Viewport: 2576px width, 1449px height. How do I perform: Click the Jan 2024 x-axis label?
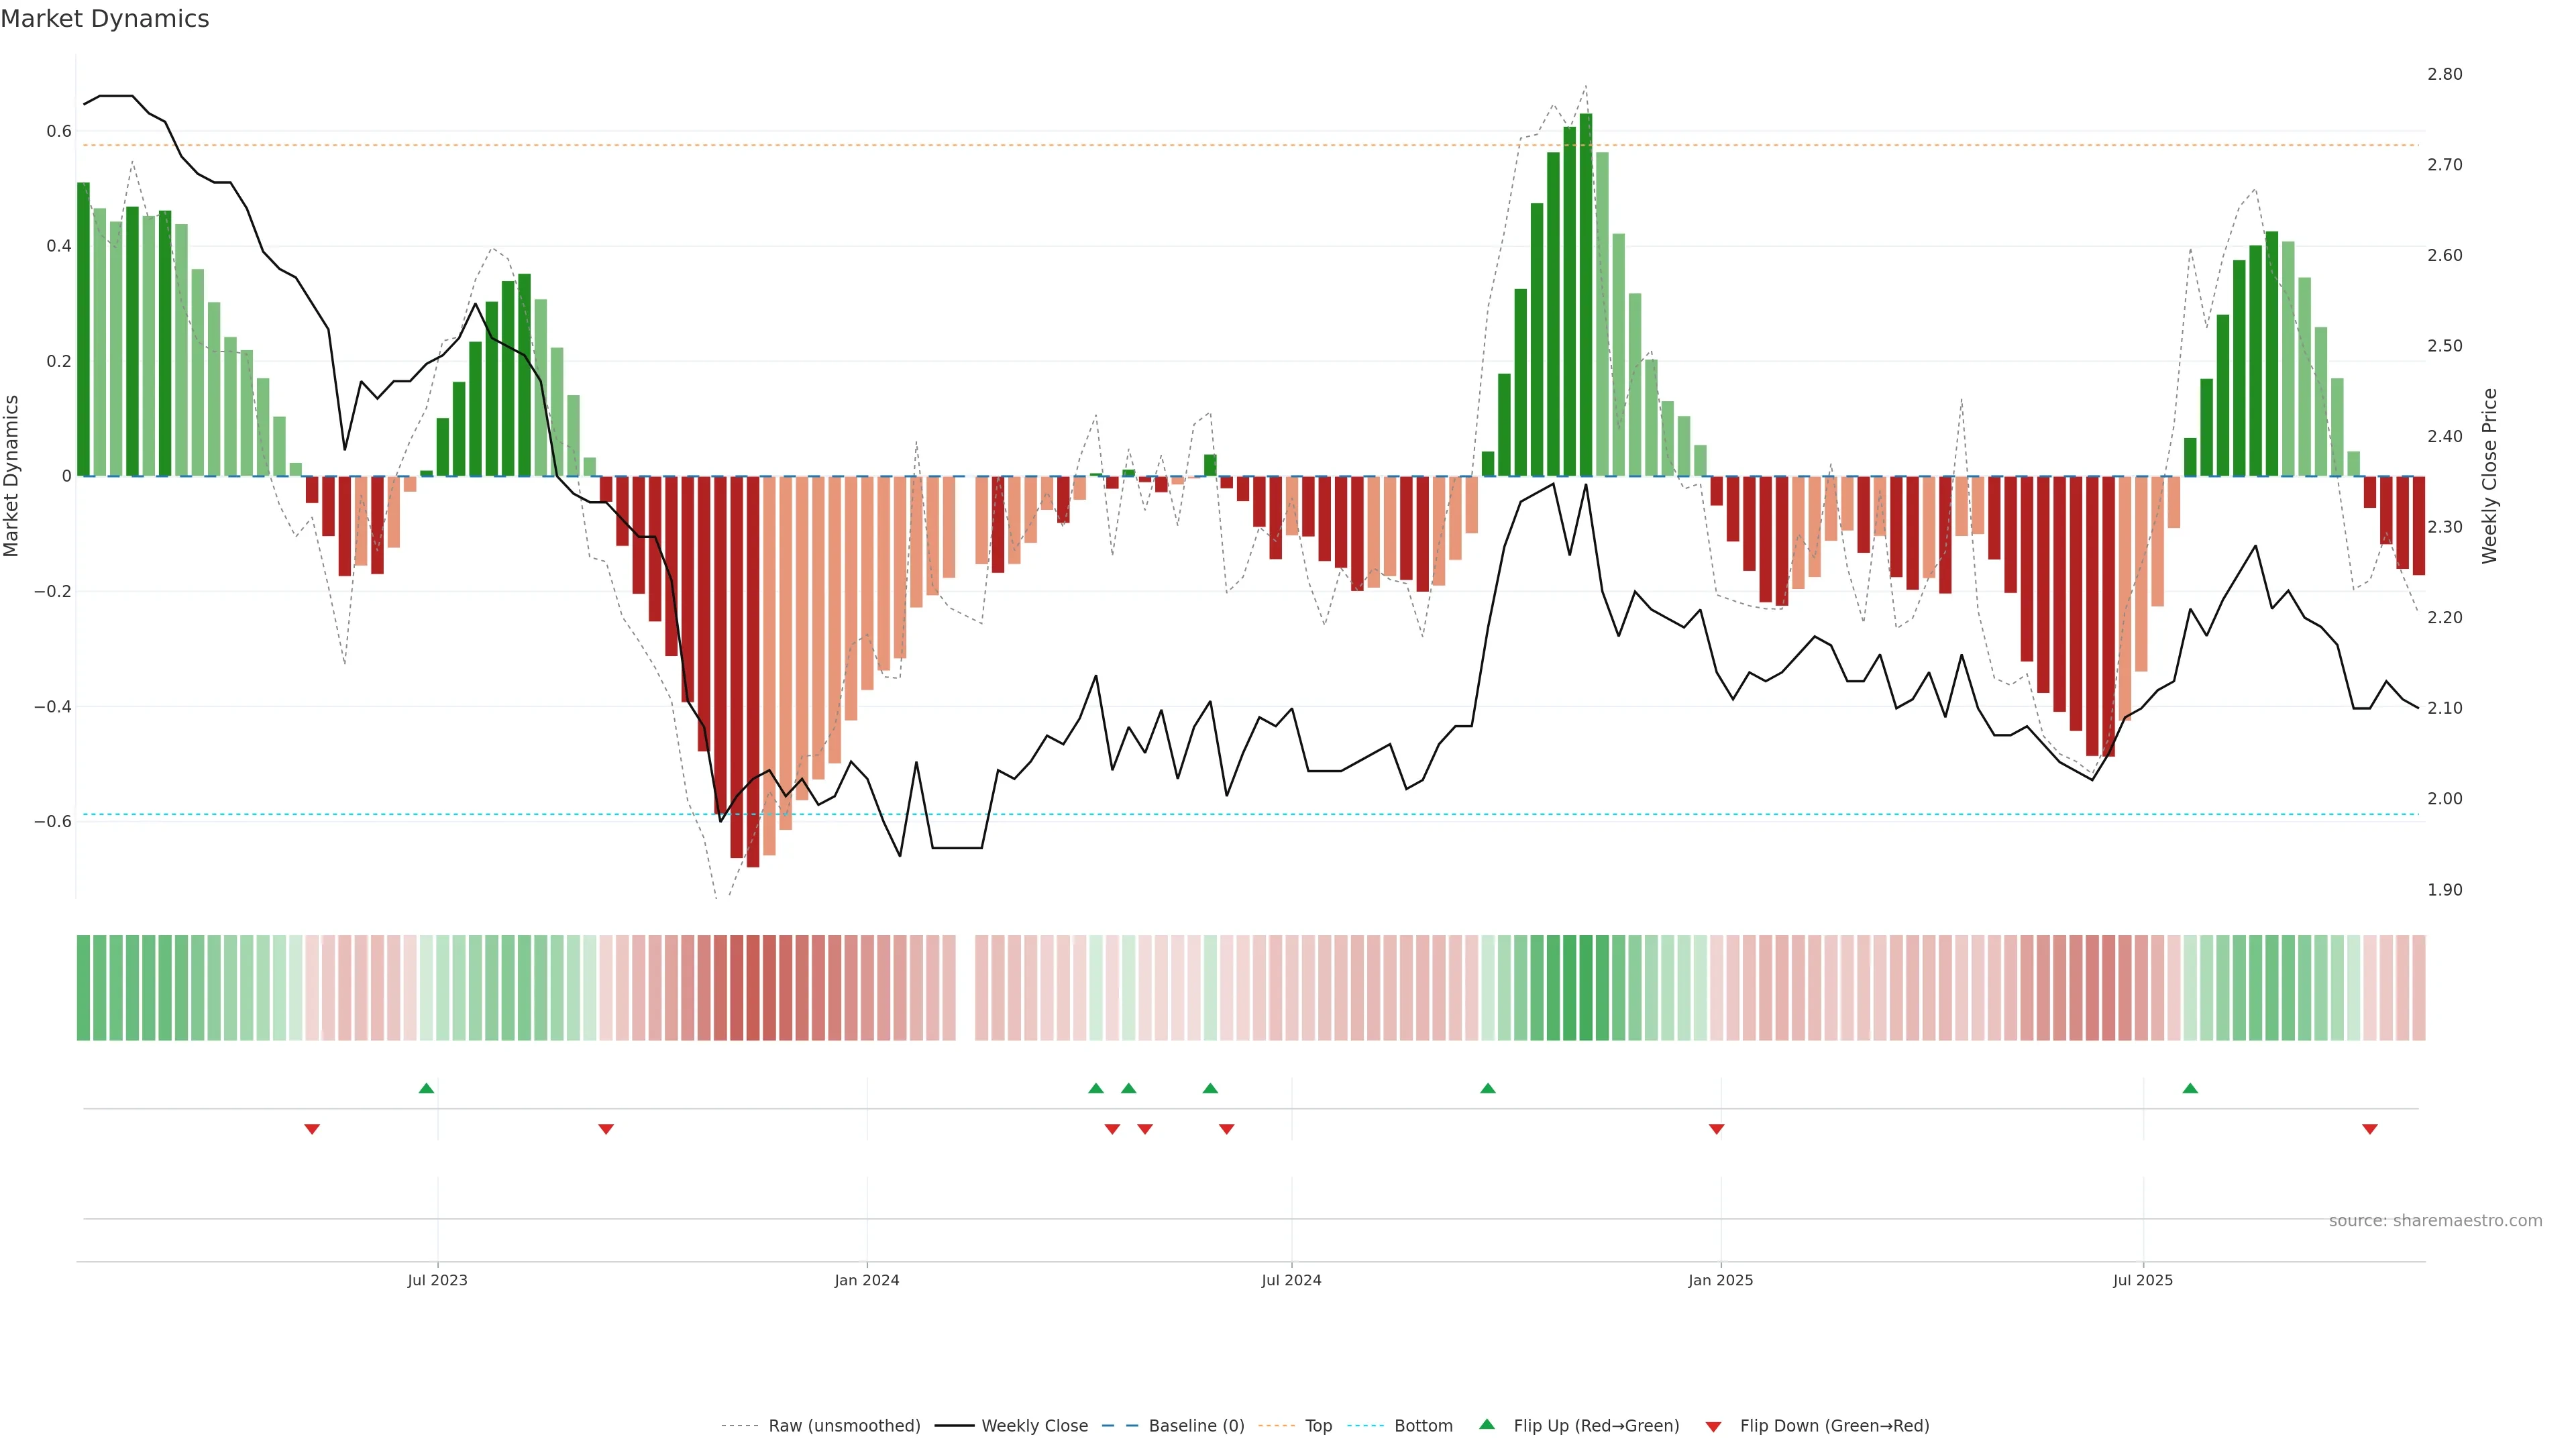pos(866,1280)
